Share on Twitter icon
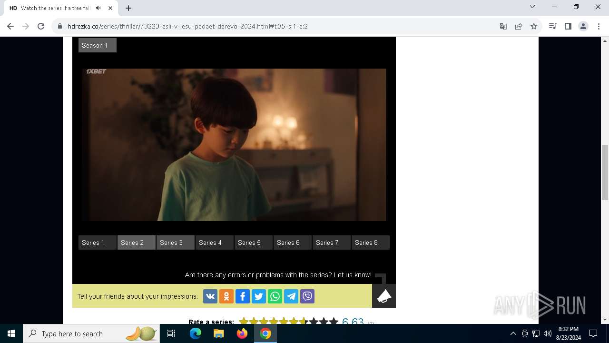Screen dimensions: 609x343 pos(259,296)
